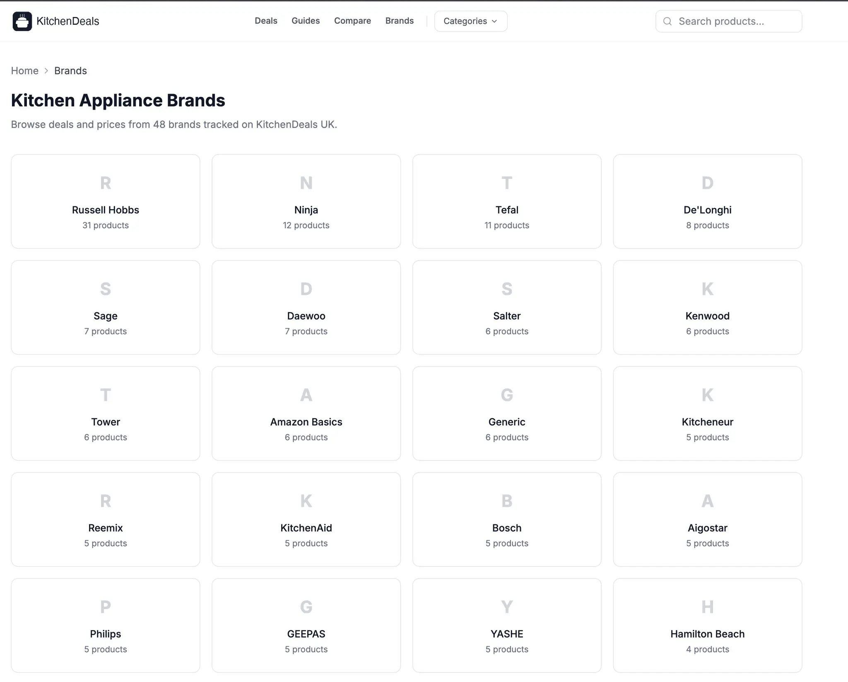Screen dimensions: 848x682
Task: Select the De'Longhi brand name
Action: (x=708, y=210)
